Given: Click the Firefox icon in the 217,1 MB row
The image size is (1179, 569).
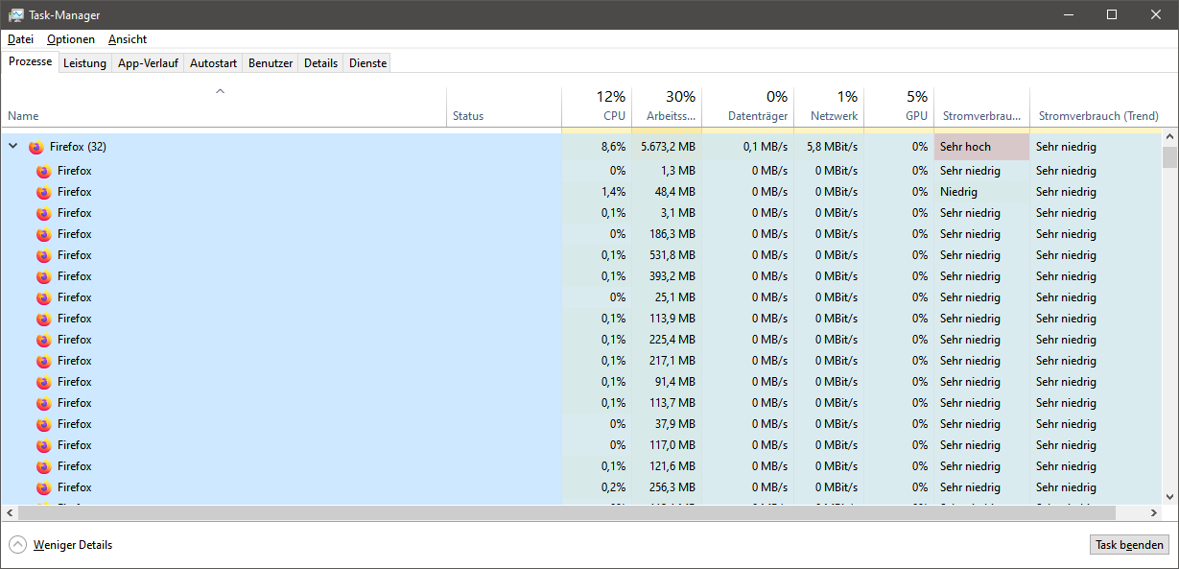Looking at the screenshot, I should pyautogui.click(x=43, y=361).
